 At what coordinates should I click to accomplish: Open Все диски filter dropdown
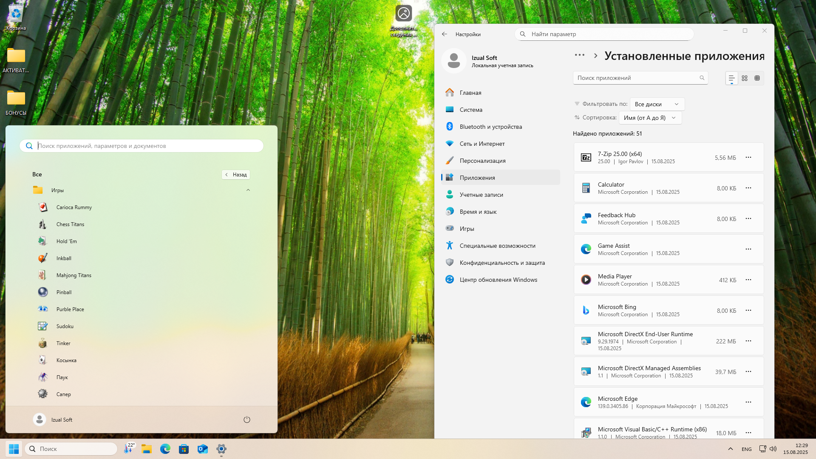657,104
